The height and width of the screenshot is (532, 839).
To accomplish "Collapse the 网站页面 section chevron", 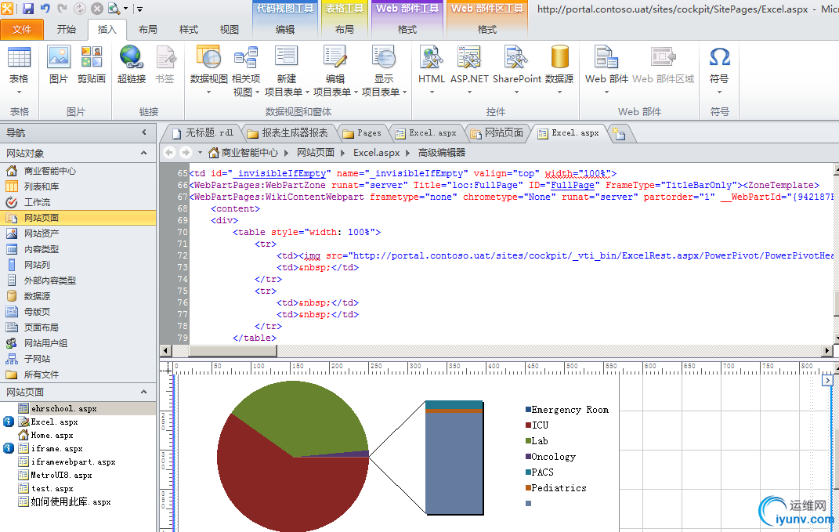I will coord(144,392).
